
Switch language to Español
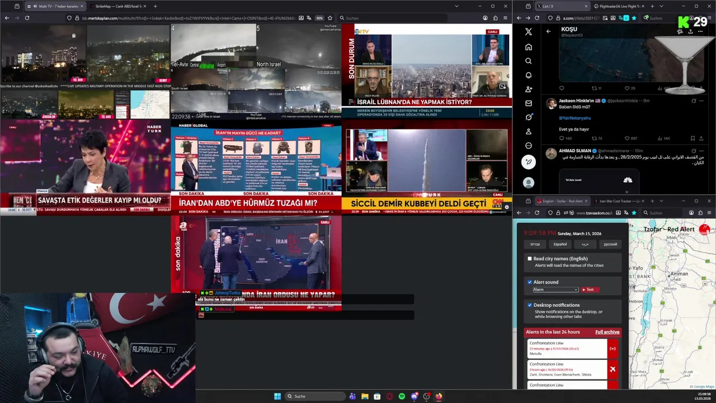click(560, 244)
